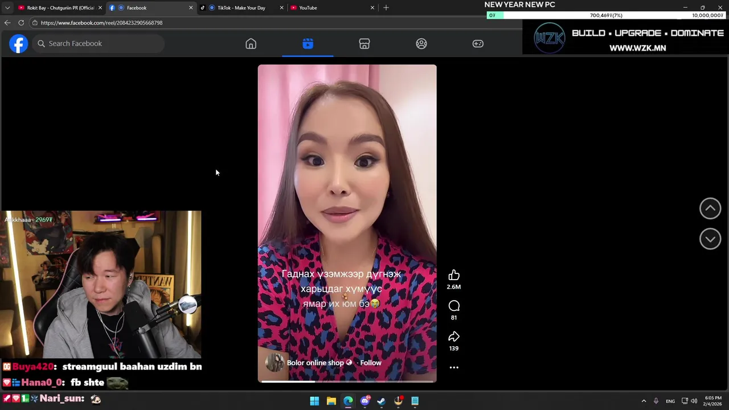The height and width of the screenshot is (410, 729).
Task: Show hidden tray icons chevron
Action: (644, 401)
